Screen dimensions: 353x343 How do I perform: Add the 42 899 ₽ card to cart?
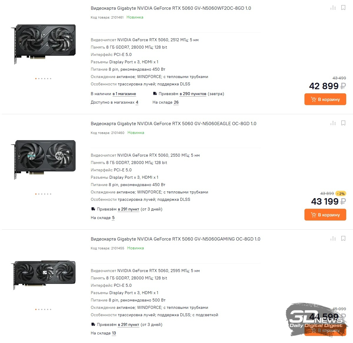325,99
